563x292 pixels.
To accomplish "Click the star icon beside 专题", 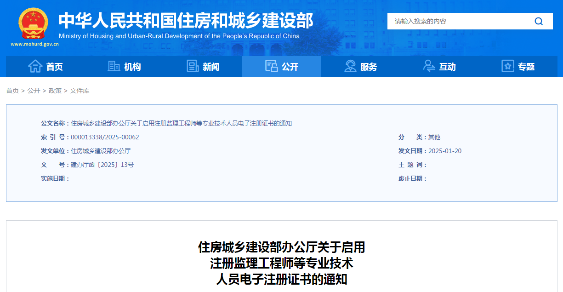I will click(x=507, y=66).
